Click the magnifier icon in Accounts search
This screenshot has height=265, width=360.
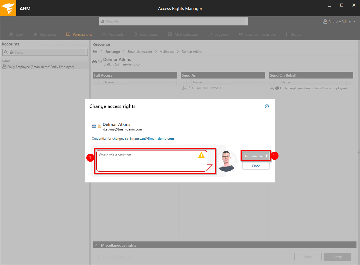(6, 52)
